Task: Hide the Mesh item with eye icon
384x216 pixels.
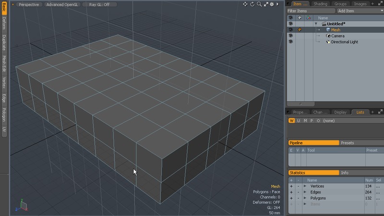Action: pos(290,30)
